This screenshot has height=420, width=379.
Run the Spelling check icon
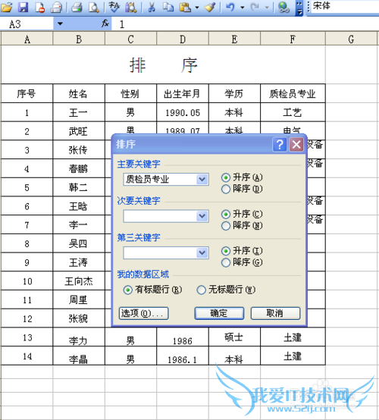click(114, 7)
